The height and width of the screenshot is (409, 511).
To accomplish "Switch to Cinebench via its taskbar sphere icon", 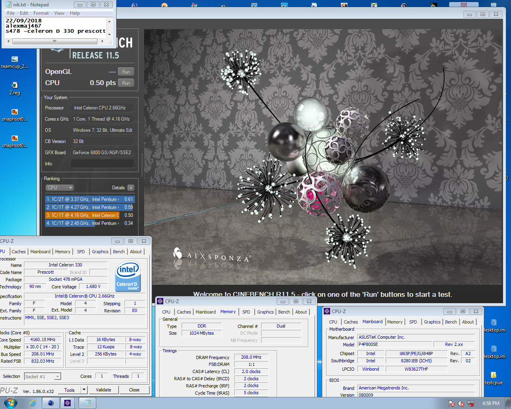I will 50,403.
